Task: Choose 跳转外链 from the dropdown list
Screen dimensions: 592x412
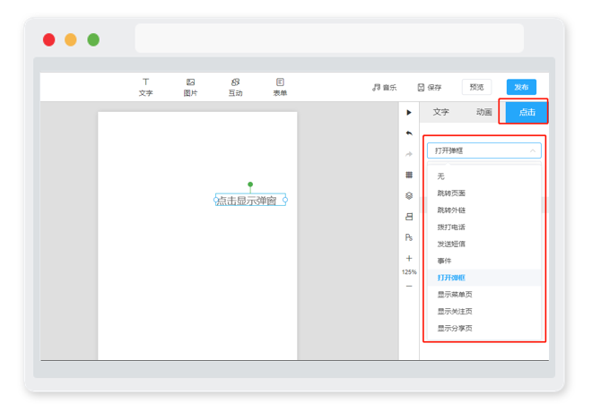Action: coord(484,210)
